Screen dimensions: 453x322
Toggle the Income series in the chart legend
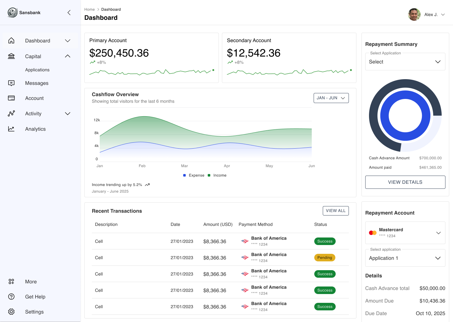coord(217,175)
